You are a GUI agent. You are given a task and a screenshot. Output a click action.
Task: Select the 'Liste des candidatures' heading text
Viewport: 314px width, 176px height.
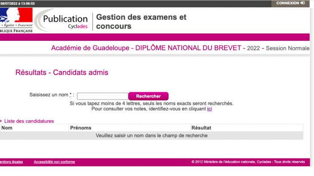[29, 121]
